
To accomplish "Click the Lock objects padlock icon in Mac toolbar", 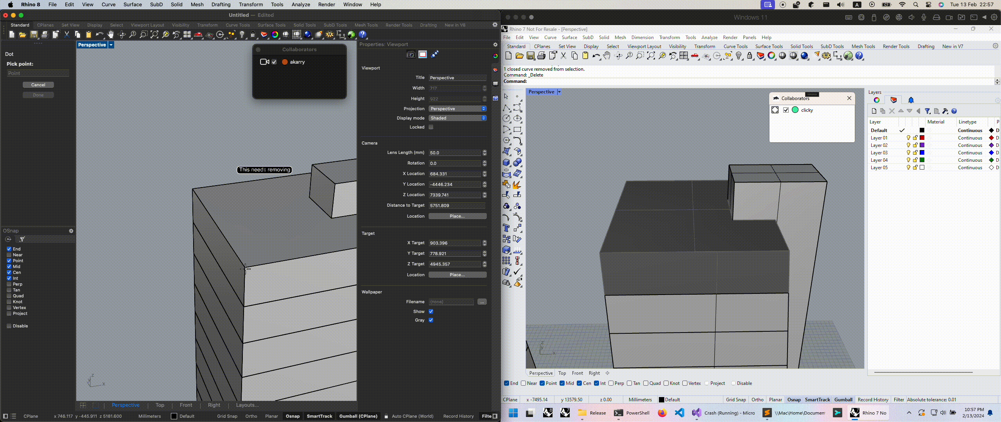I will coord(253,35).
